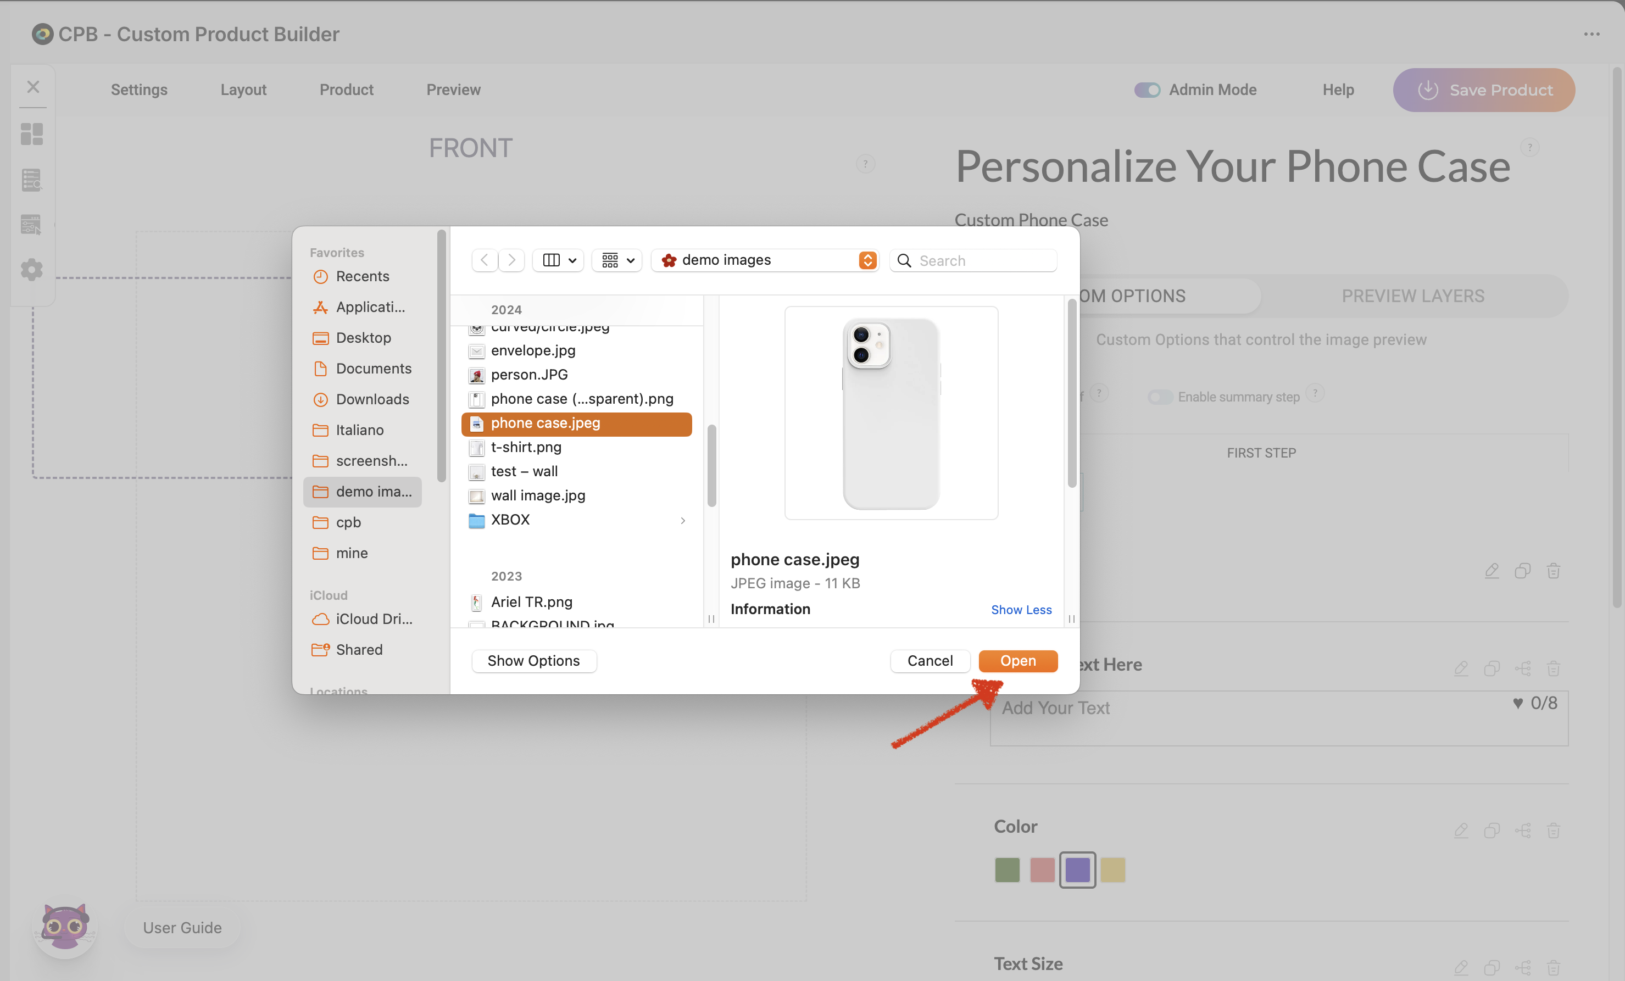
Task: Click Show Options in the file dialog
Action: [x=533, y=661]
